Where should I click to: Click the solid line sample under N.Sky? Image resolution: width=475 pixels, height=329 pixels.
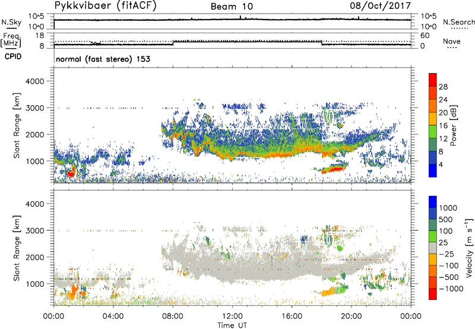coord(11,28)
